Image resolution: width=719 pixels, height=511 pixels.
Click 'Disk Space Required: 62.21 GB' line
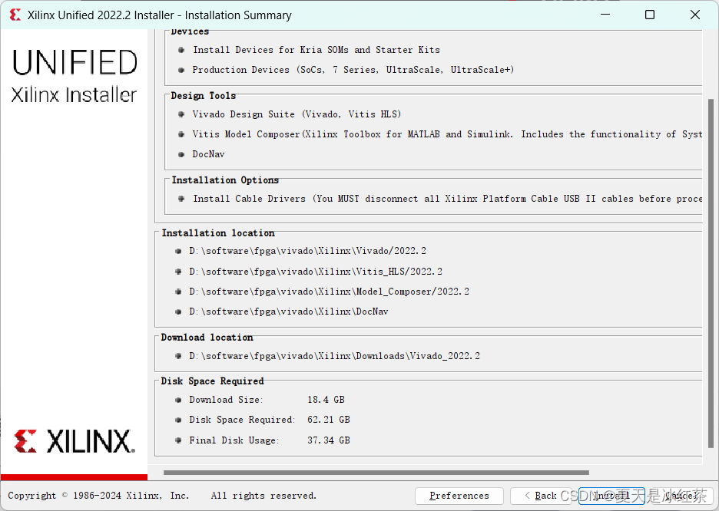pos(269,420)
